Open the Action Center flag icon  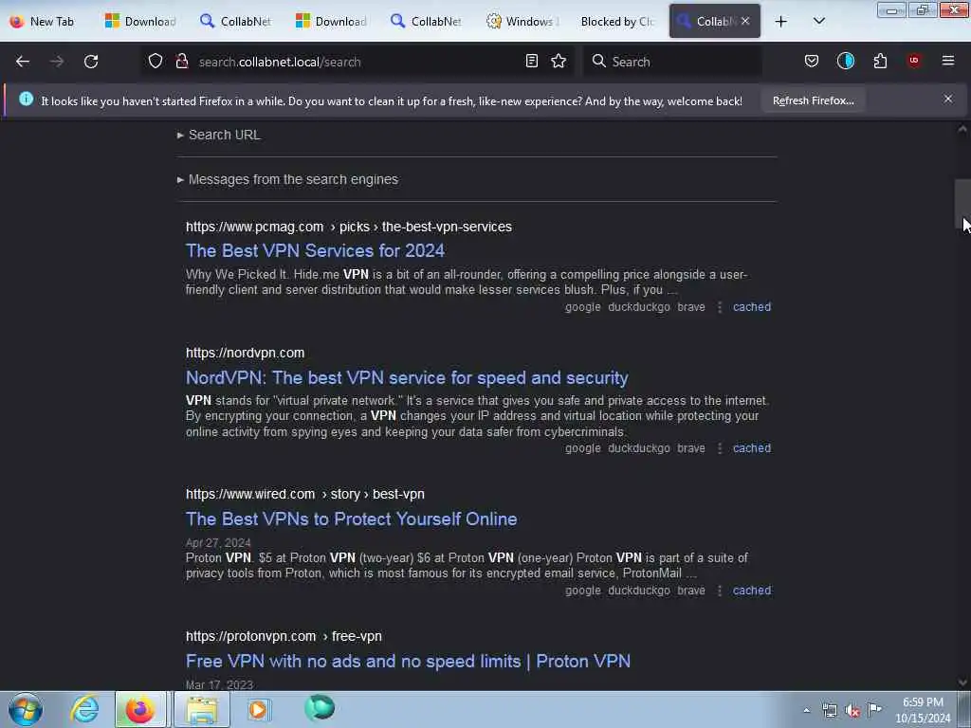[x=874, y=709]
